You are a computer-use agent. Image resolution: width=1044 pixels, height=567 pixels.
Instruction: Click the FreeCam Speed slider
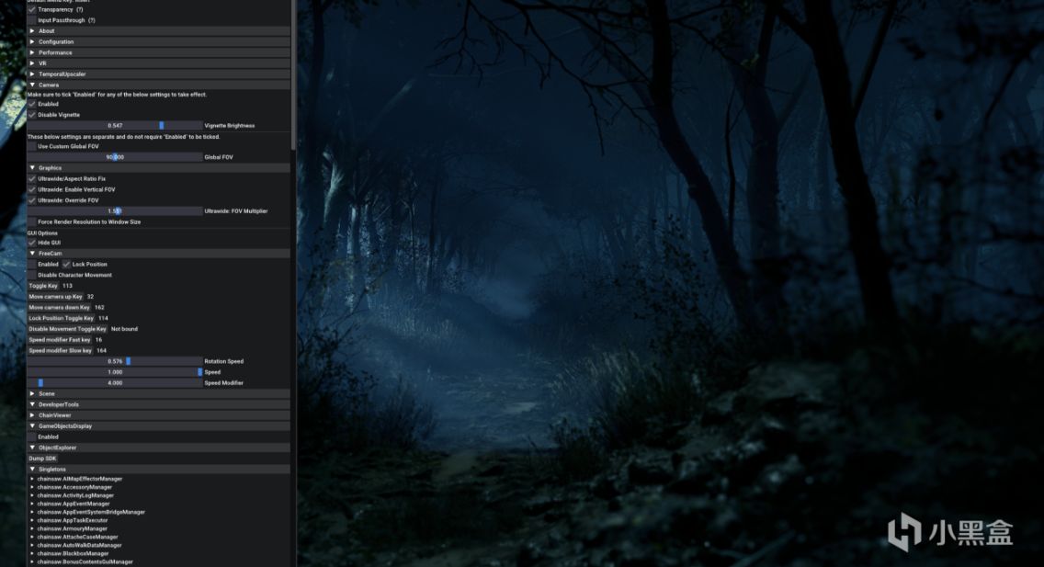115,373
